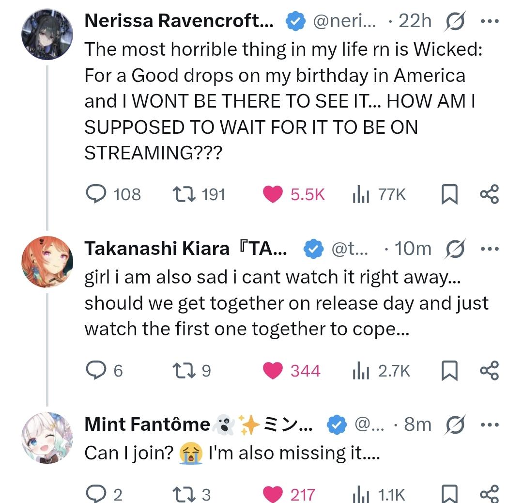Retweet Nerissa Ravencroft's Wicked post
523x503 pixels.
[184, 194]
